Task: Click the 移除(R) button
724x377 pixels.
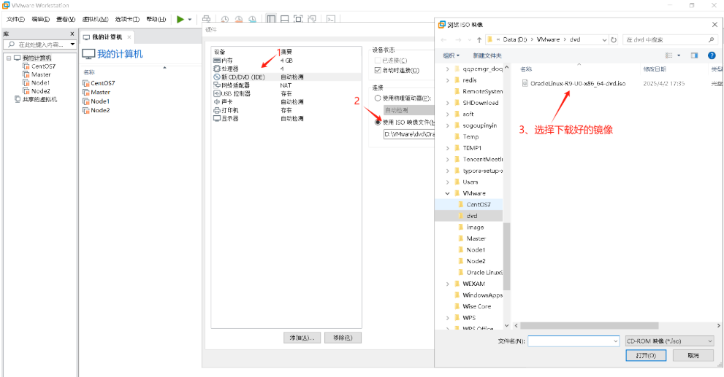Action: pos(343,338)
